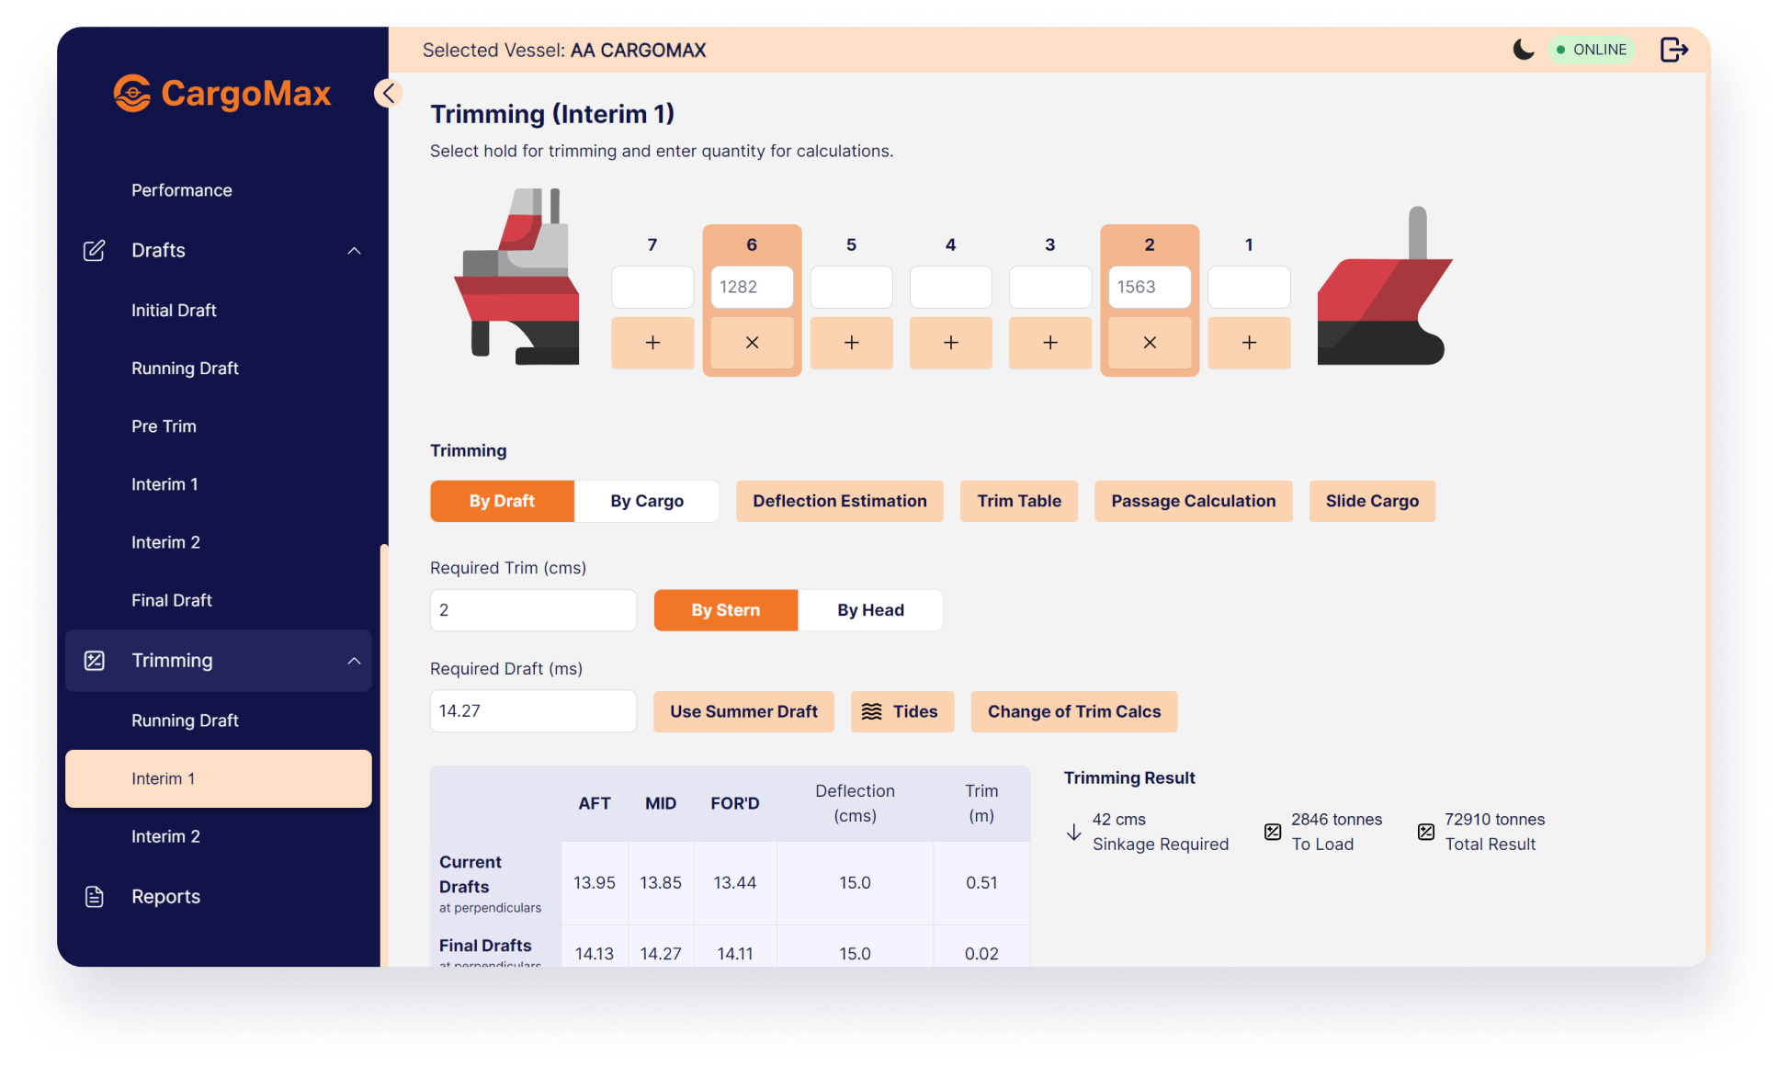
Task: Click the ship bow illustration
Action: pyautogui.click(x=1384, y=286)
